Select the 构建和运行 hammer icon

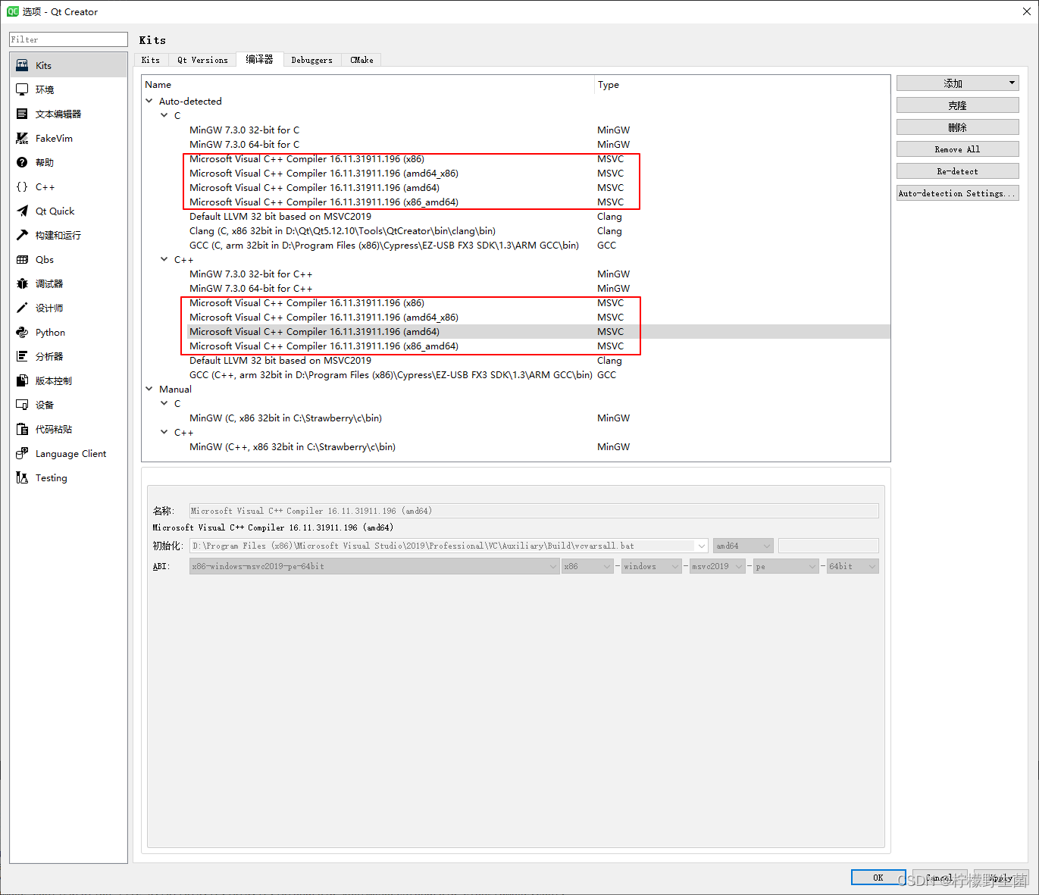coord(22,235)
